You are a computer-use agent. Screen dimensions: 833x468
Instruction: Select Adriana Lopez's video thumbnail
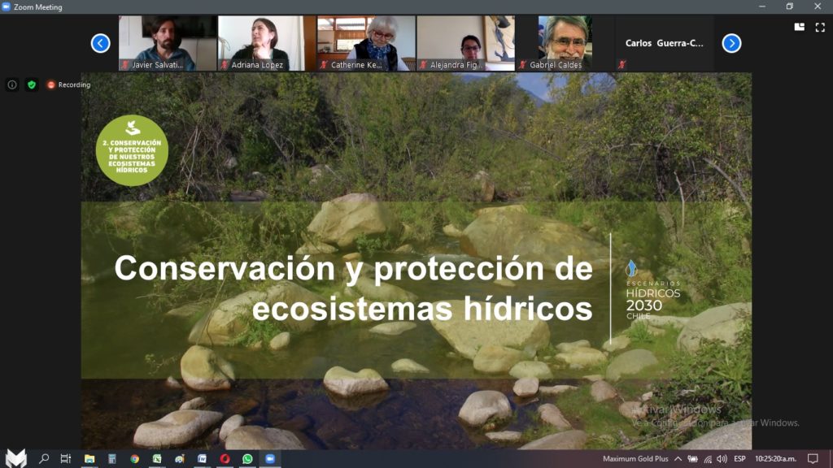pos(268,43)
